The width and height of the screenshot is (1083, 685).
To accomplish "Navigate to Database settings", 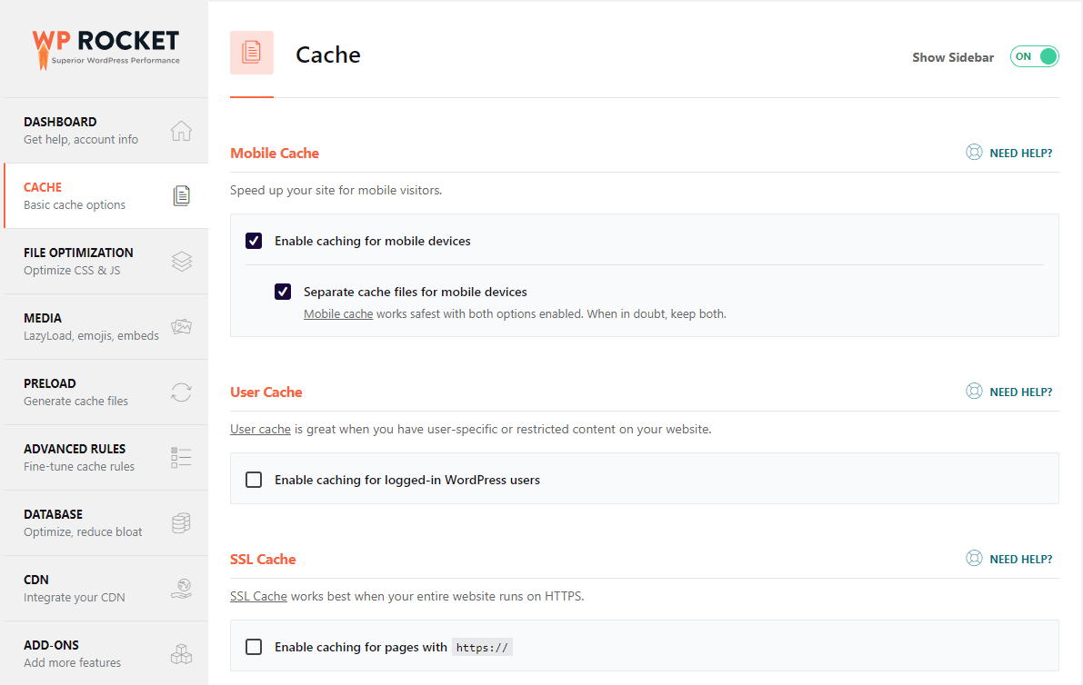I will pos(106,523).
